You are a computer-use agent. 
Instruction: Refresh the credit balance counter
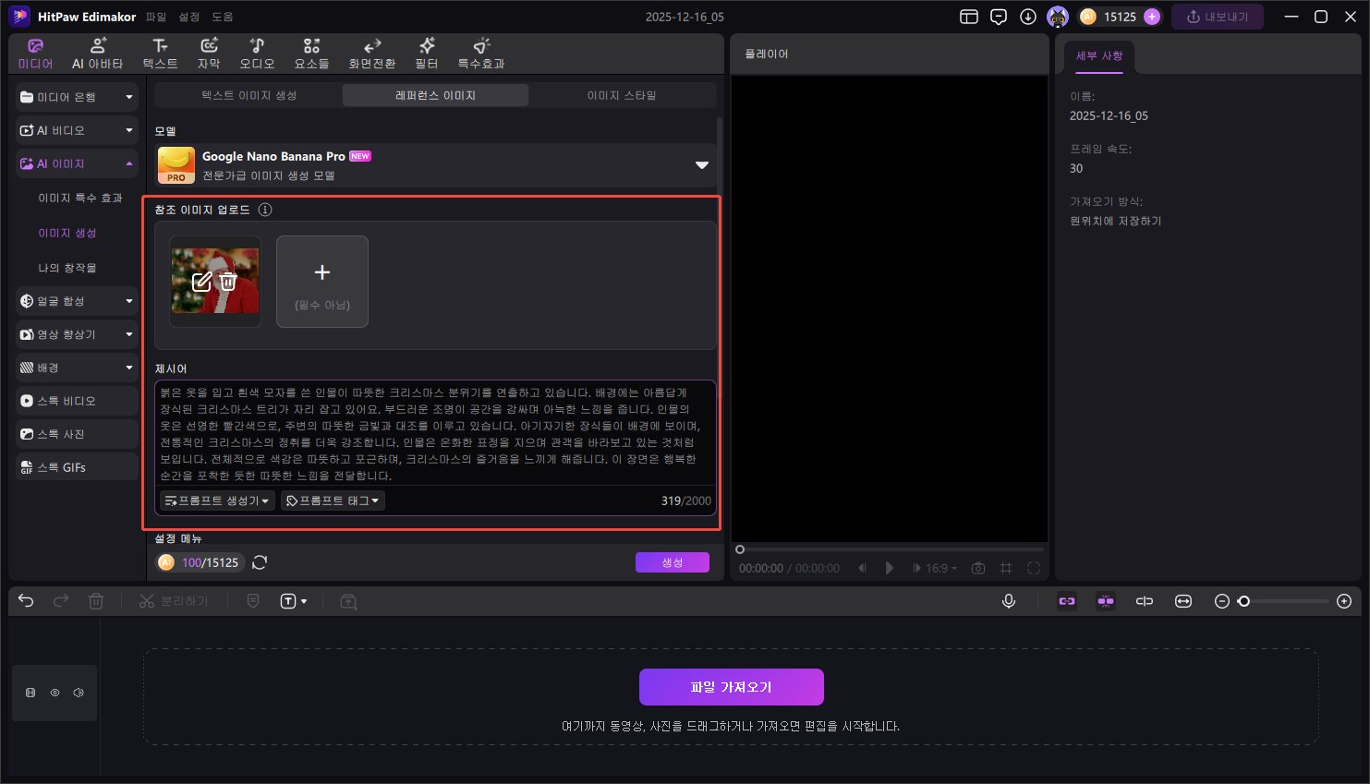tap(260, 561)
